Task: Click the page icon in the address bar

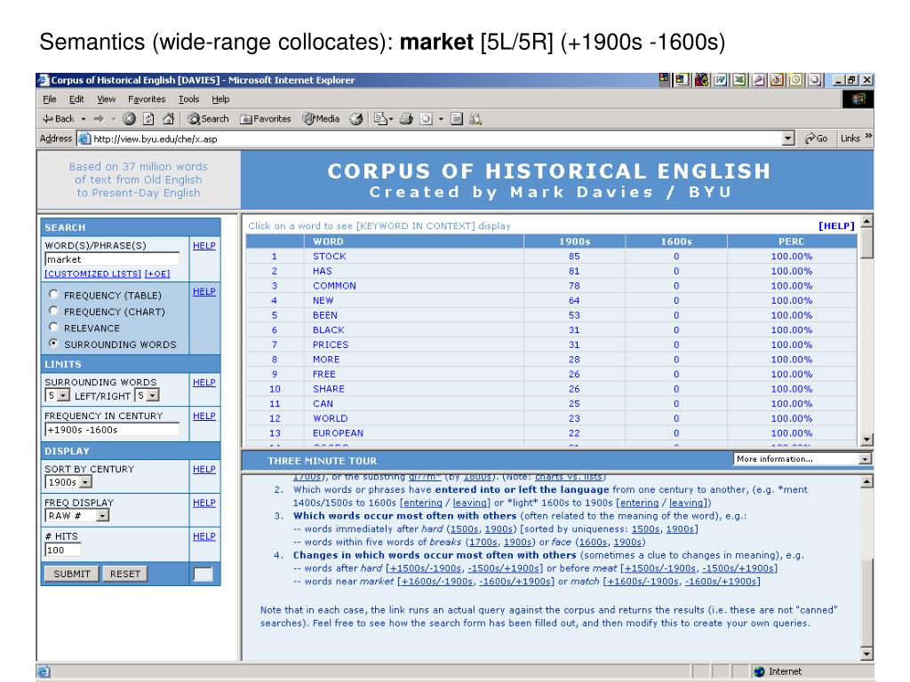Action: coord(84,139)
